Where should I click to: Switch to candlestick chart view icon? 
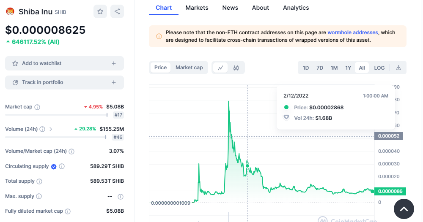pos(236,68)
